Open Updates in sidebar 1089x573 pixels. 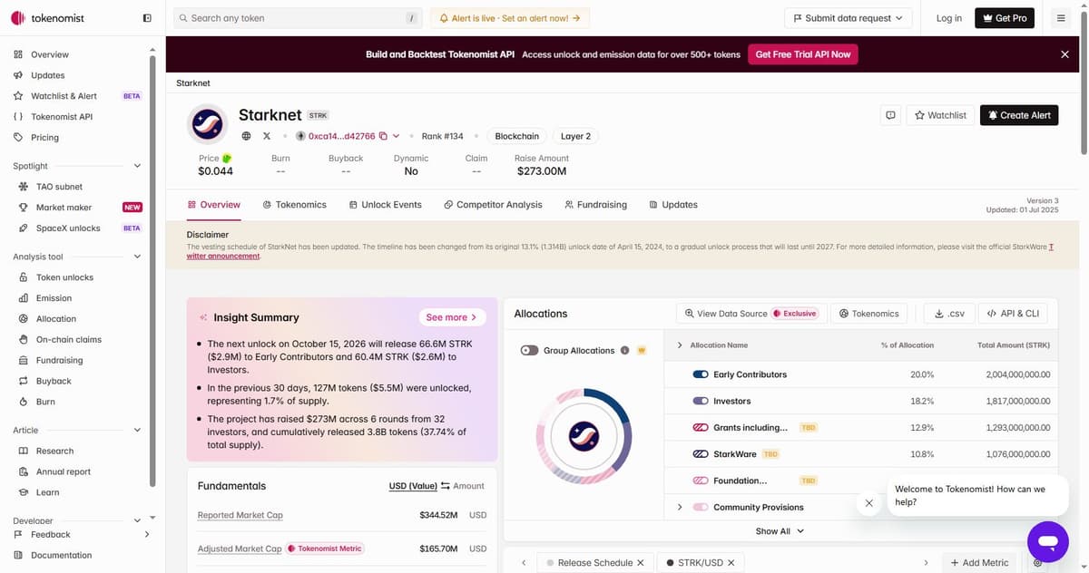(47, 75)
